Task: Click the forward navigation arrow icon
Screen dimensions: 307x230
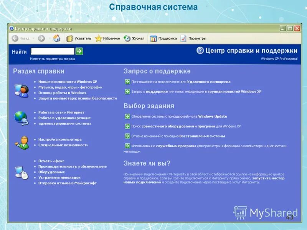Action: [41, 38]
